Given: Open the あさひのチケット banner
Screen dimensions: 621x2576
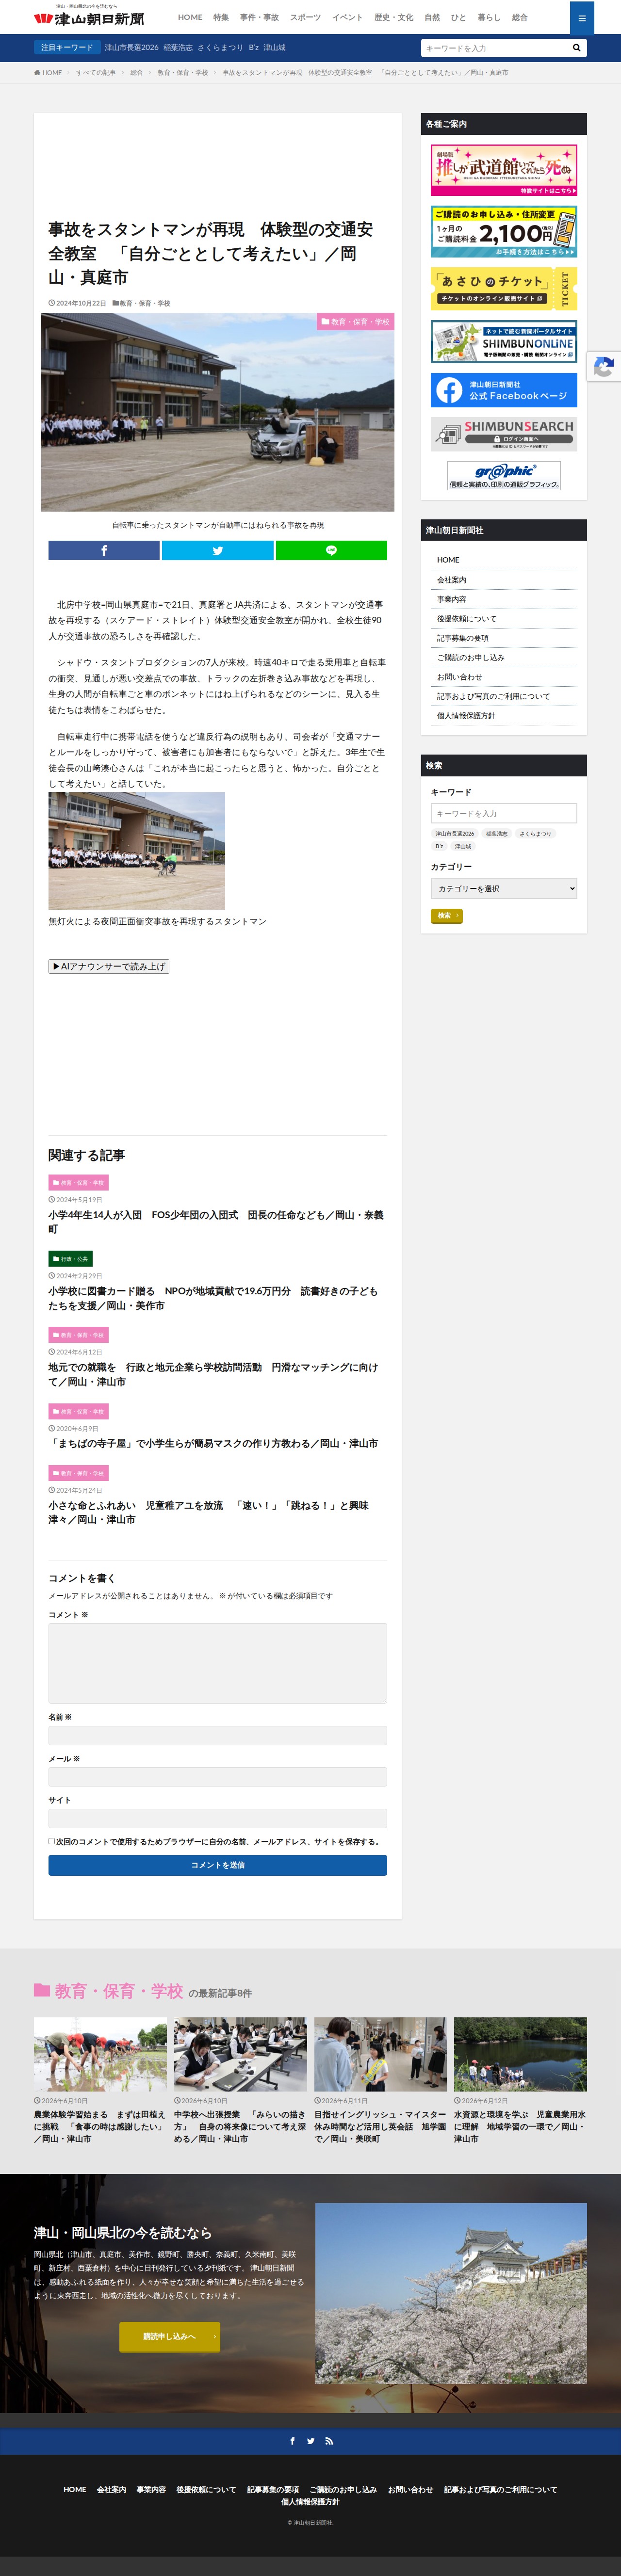Looking at the screenshot, I should pyautogui.click(x=503, y=288).
